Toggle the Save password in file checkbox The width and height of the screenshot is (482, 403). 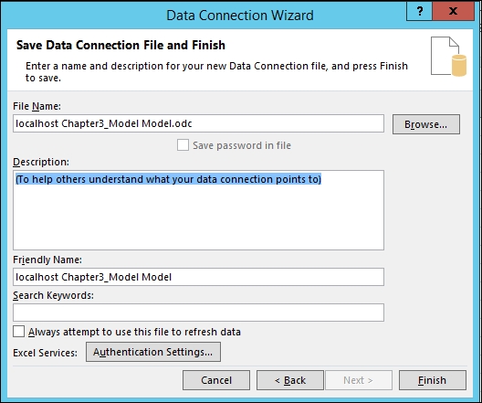pyautogui.click(x=183, y=145)
